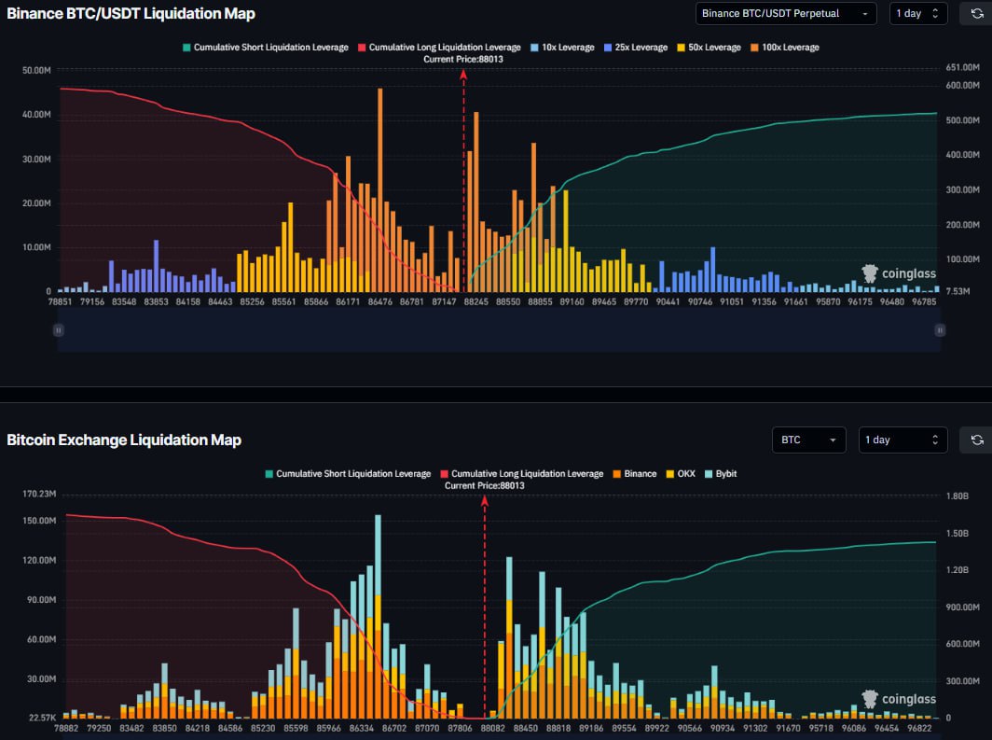Open the Binance BTC/USDT Perpetual dropdown
Image resolution: width=992 pixels, height=740 pixels.
(x=785, y=14)
